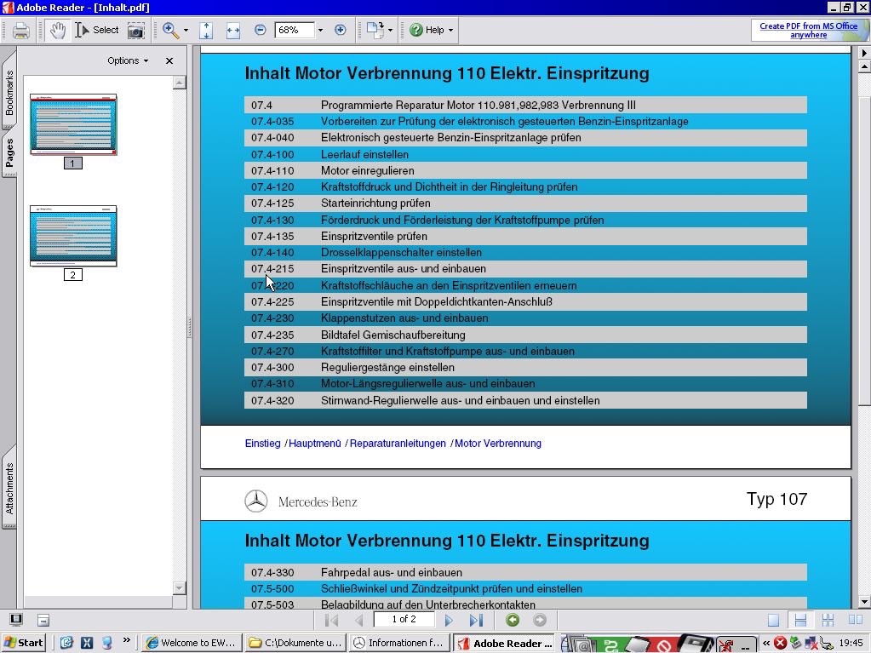Switch to Continuous - Facing layout

pos(828,620)
